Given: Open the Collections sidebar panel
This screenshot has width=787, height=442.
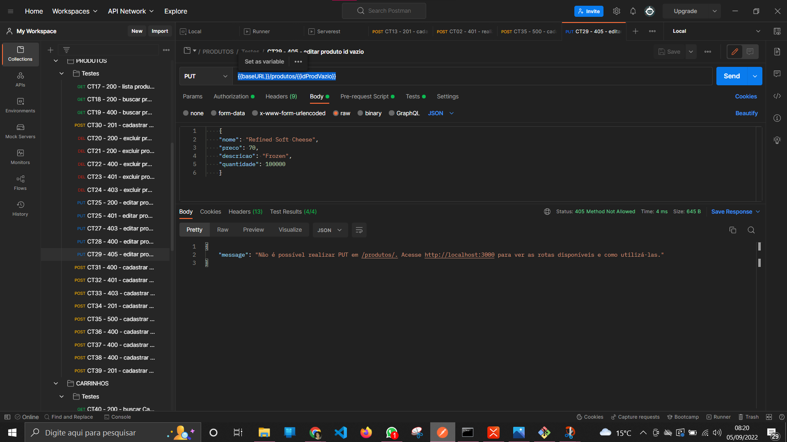Looking at the screenshot, I should click(x=20, y=54).
